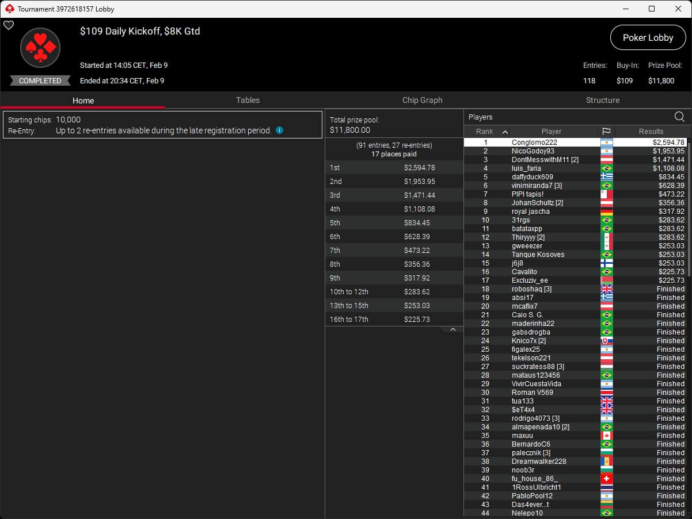Click the Poker Lobby button
This screenshot has height=519, width=692.
pyautogui.click(x=648, y=38)
